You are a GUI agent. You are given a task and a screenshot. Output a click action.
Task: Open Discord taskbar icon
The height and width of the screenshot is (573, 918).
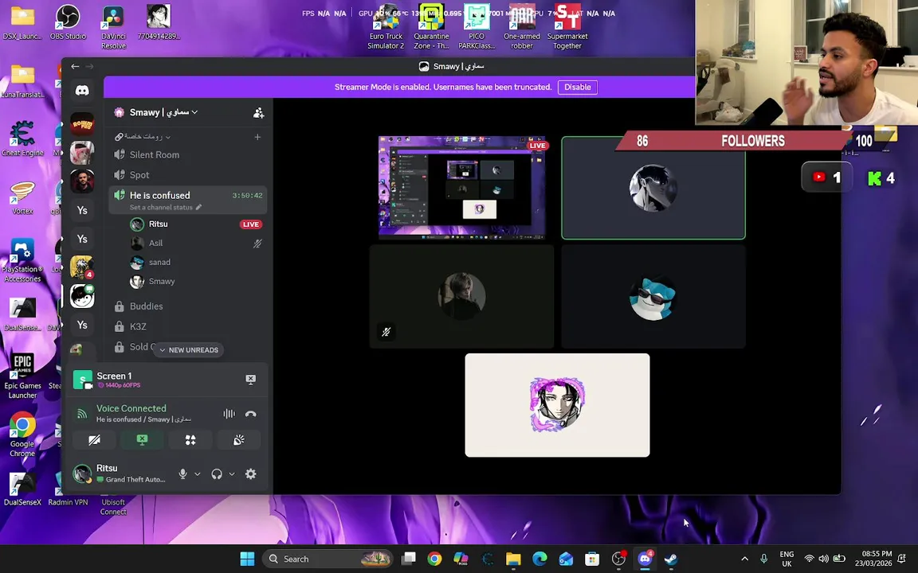point(645,559)
